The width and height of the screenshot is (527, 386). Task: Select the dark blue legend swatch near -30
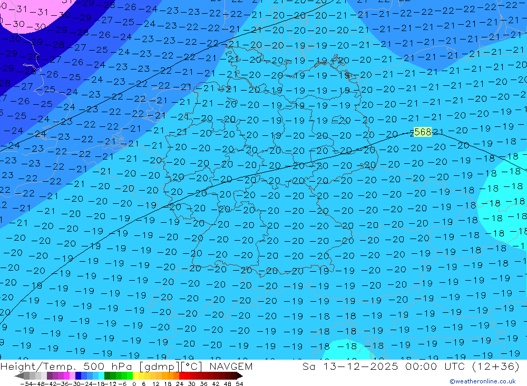tap(78, 376)
